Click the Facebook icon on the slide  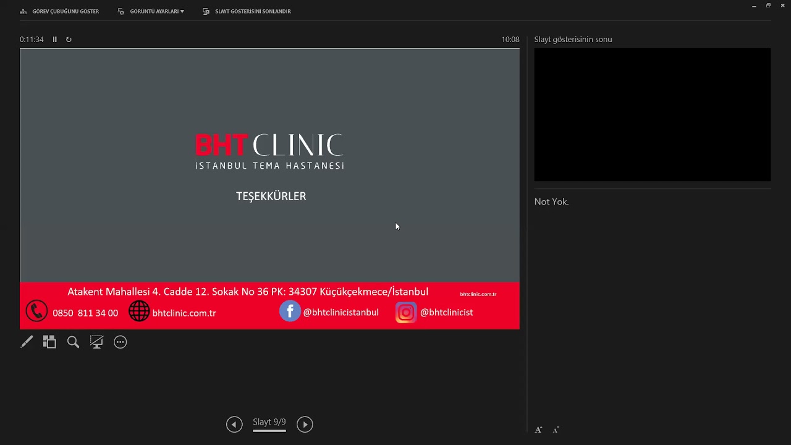290,311
